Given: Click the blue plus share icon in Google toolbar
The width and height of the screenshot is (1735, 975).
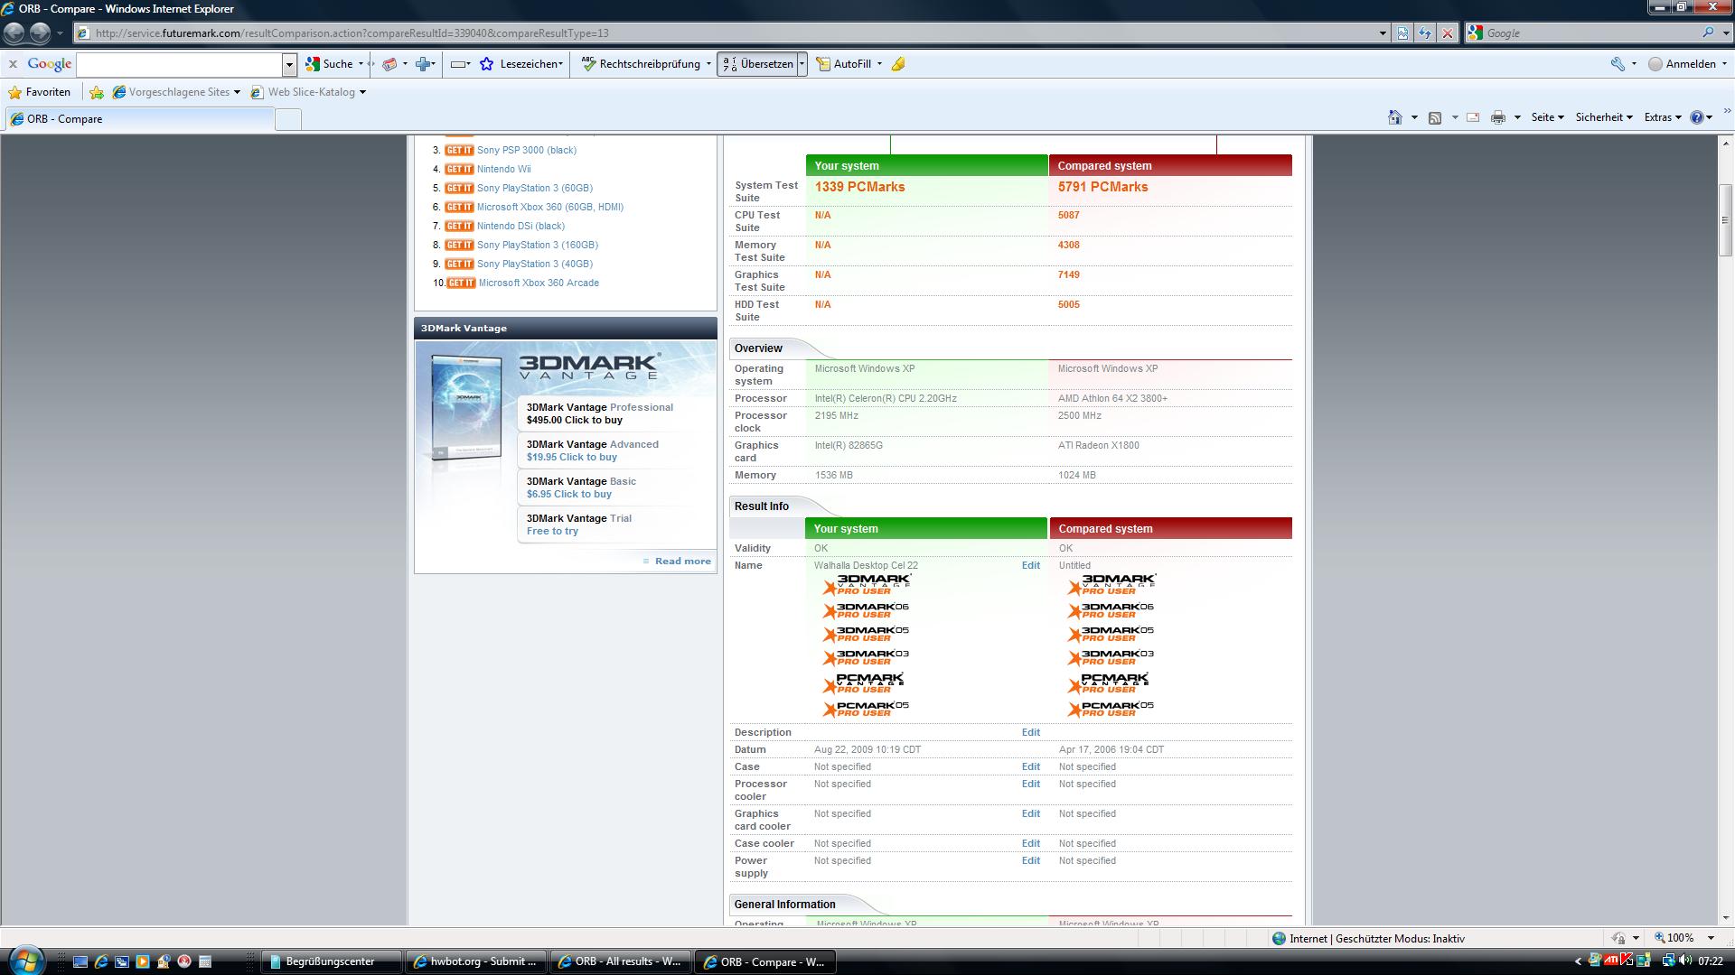Looking at the screenshot, I should [423, 64].
